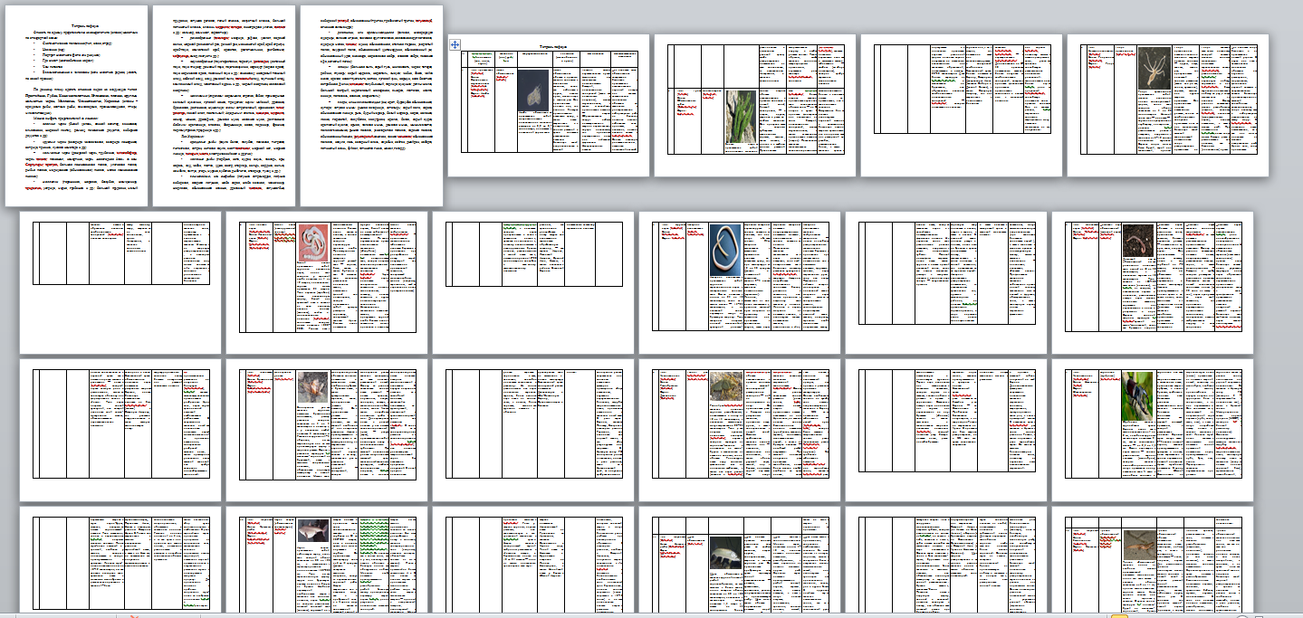Select the brown shell photo on grey background
This screenshot has width=1303, height=618.
312,387
